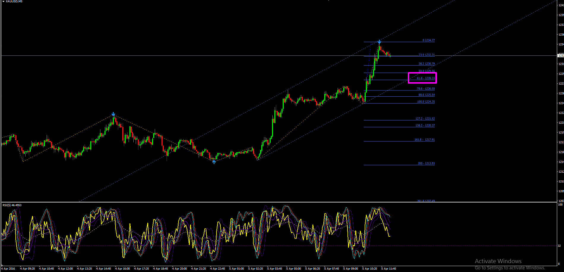Click the Fibonacci label 0 1234.77
564x272 pixels.
tap(429, 40)
